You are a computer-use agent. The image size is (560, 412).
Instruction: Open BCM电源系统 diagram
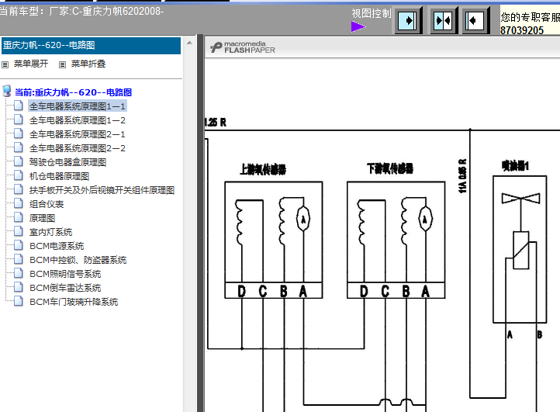[x=57, y=246]
